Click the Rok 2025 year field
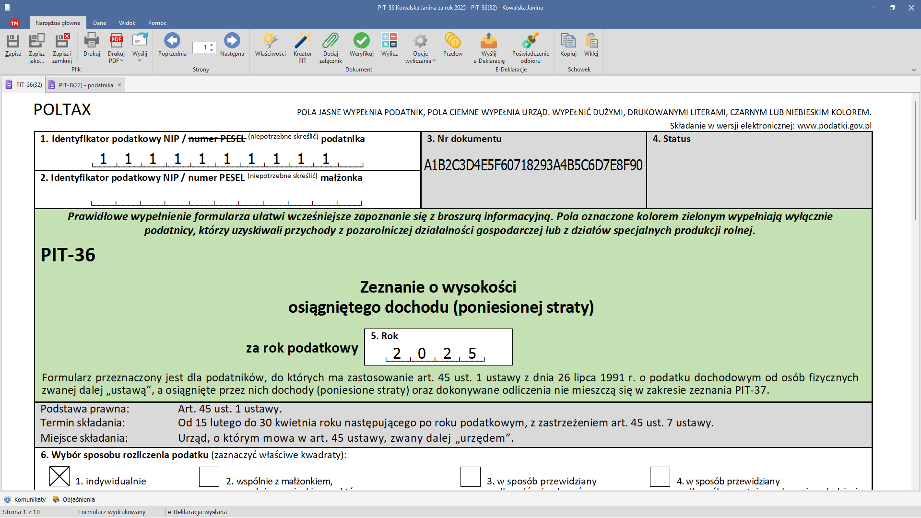The height and width of the screenshot is (518, 921). point(435,353)
